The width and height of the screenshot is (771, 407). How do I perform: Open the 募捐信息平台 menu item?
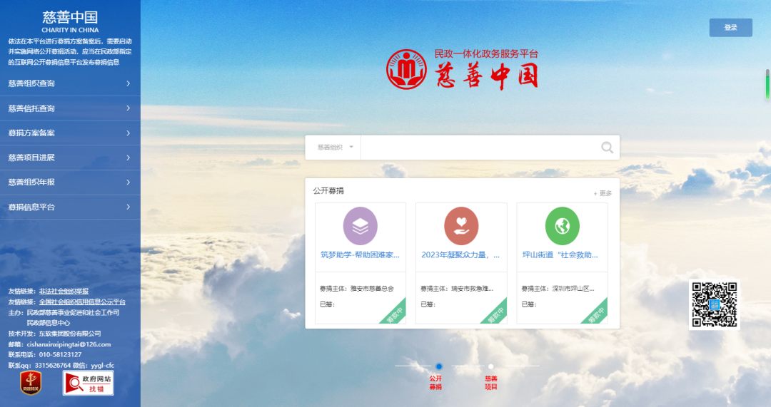click(70, 207)
